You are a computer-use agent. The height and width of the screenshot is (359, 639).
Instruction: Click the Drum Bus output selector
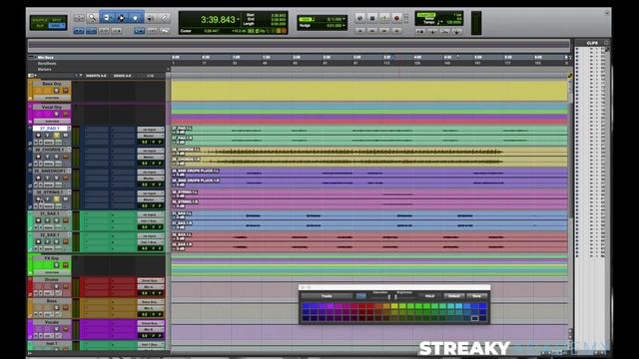coord(151,281)
